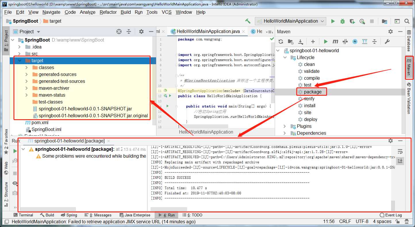Click the read-only lock icon in status bar
This screenshot has height=227, width=415.
pyautogui.click(x=398, y=222)
